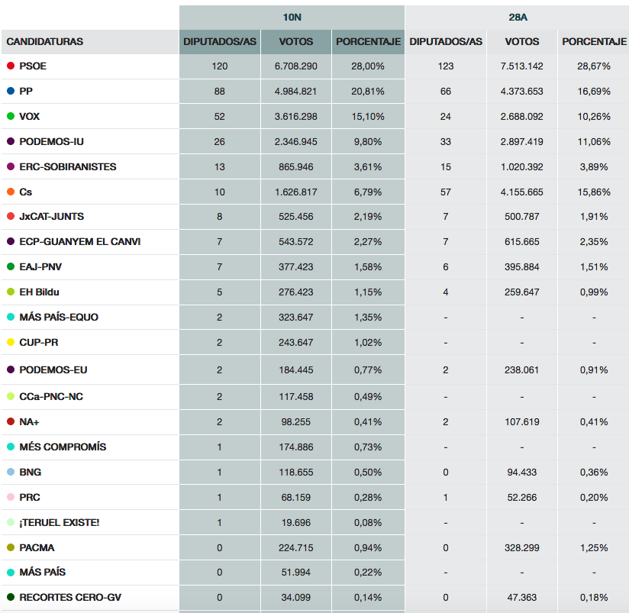Click NA+ 28A votes 107.619
Screen dimensions: 629x613
point(522,422)
